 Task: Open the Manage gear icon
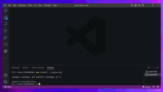click(6, 82)
